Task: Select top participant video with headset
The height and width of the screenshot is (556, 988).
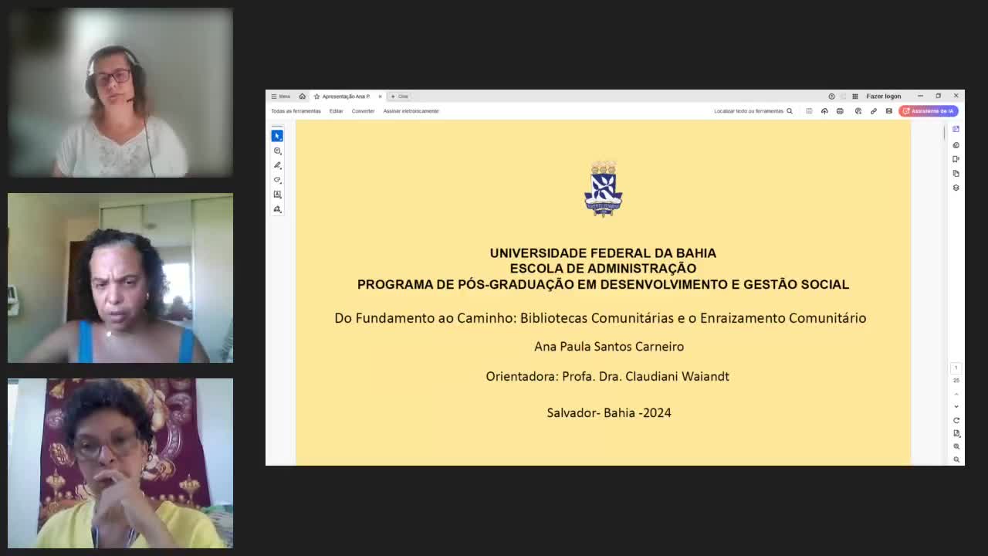Action: (120, 93)
